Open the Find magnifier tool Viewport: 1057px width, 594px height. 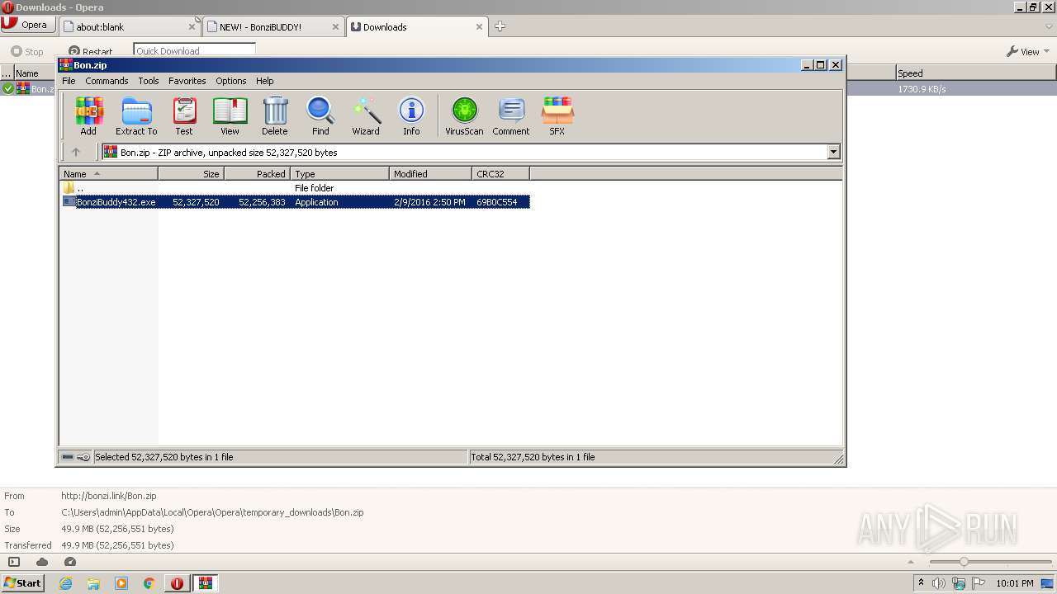[320, 115]
